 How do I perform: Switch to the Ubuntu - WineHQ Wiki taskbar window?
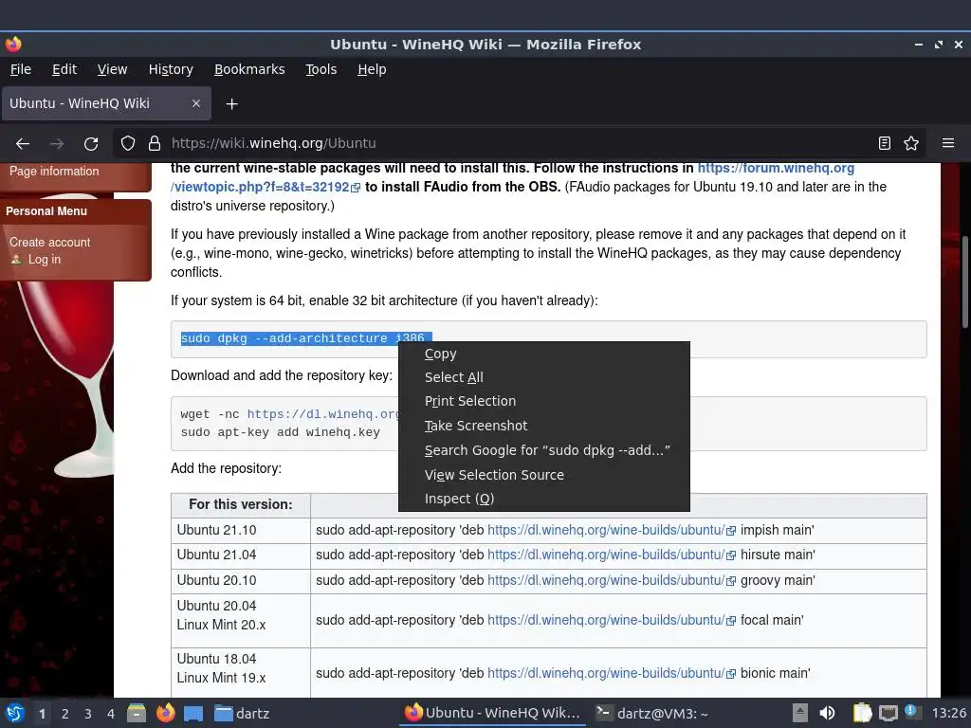click(492, 713)
